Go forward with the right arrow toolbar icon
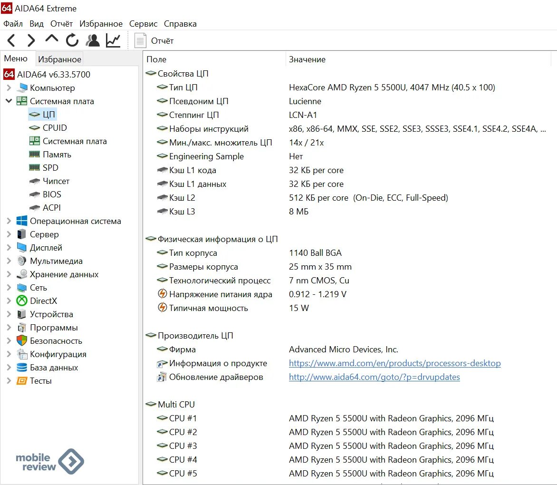Screen dimensions: 557x485 tap(31, 40)
